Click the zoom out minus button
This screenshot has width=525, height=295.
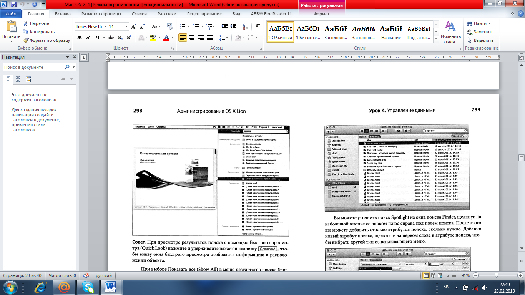click(476, 275)
